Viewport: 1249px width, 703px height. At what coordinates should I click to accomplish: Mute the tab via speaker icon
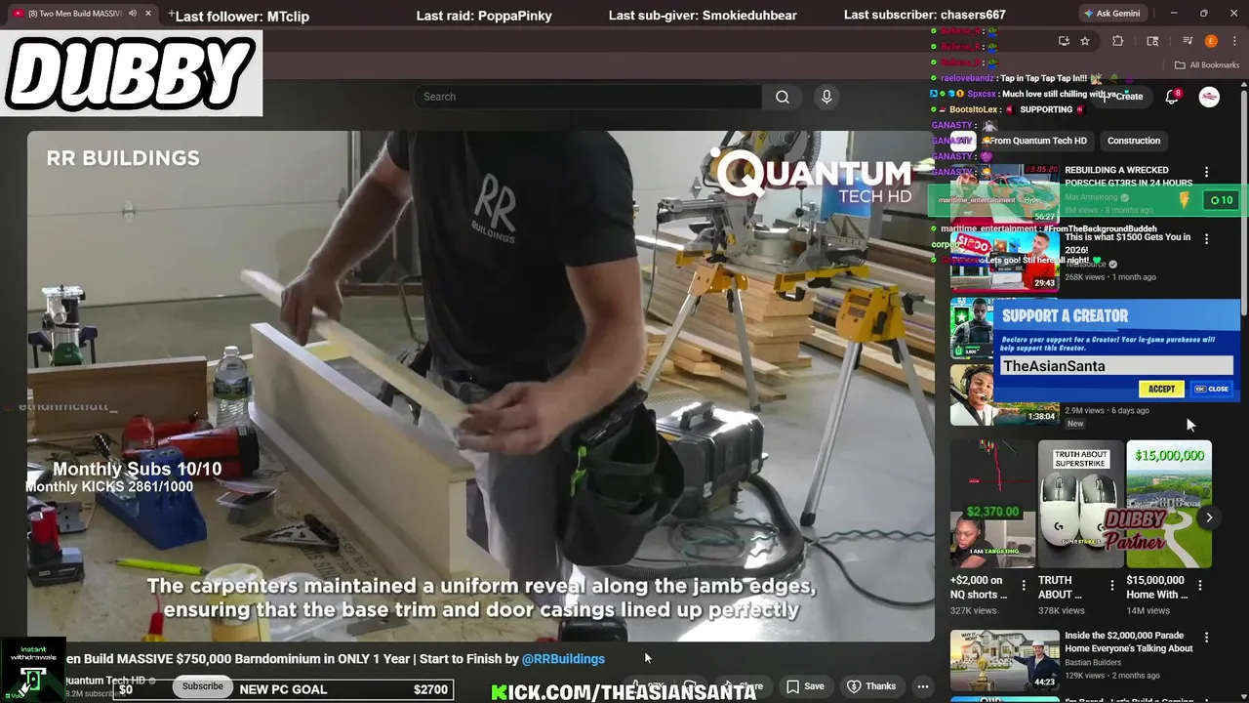point(132,14)
